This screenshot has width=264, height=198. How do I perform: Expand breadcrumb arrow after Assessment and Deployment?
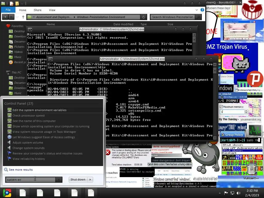75,17
